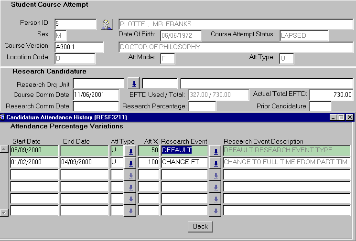
Task: Click the Person ID field
Action: 75,24
